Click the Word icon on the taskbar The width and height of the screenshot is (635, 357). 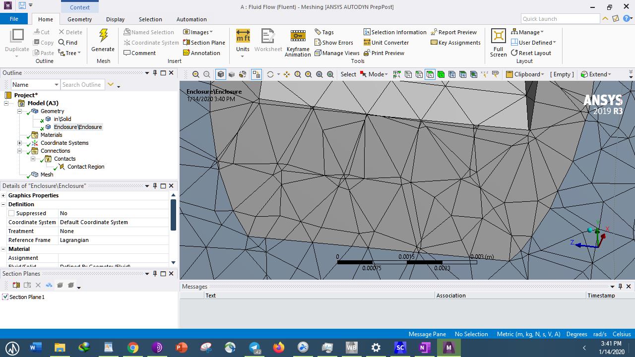tap(35, 348)
